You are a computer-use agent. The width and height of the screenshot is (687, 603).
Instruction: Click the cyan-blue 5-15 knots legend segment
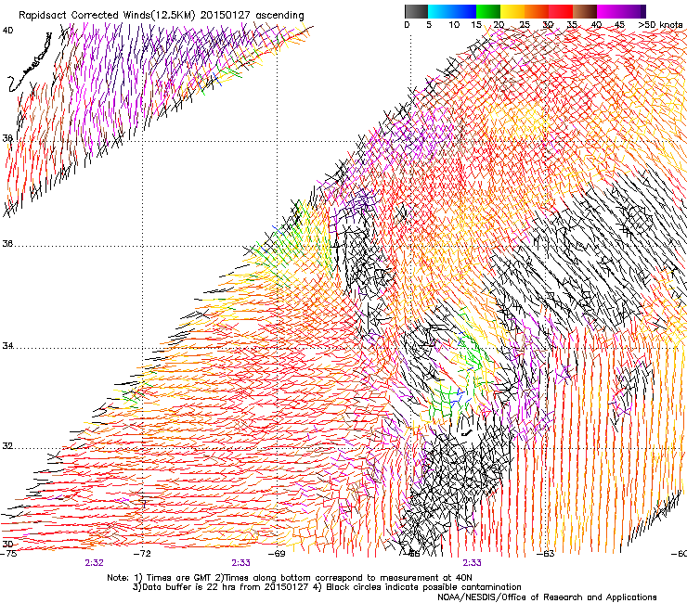tap(452, 11)
